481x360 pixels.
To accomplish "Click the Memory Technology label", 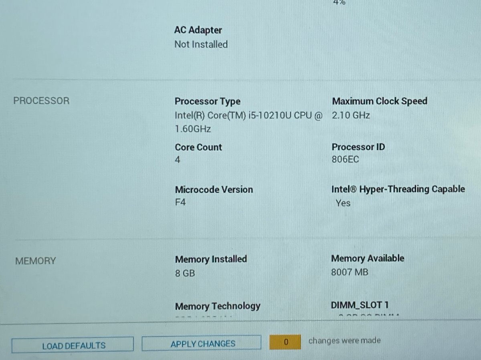I will (218, 306).
